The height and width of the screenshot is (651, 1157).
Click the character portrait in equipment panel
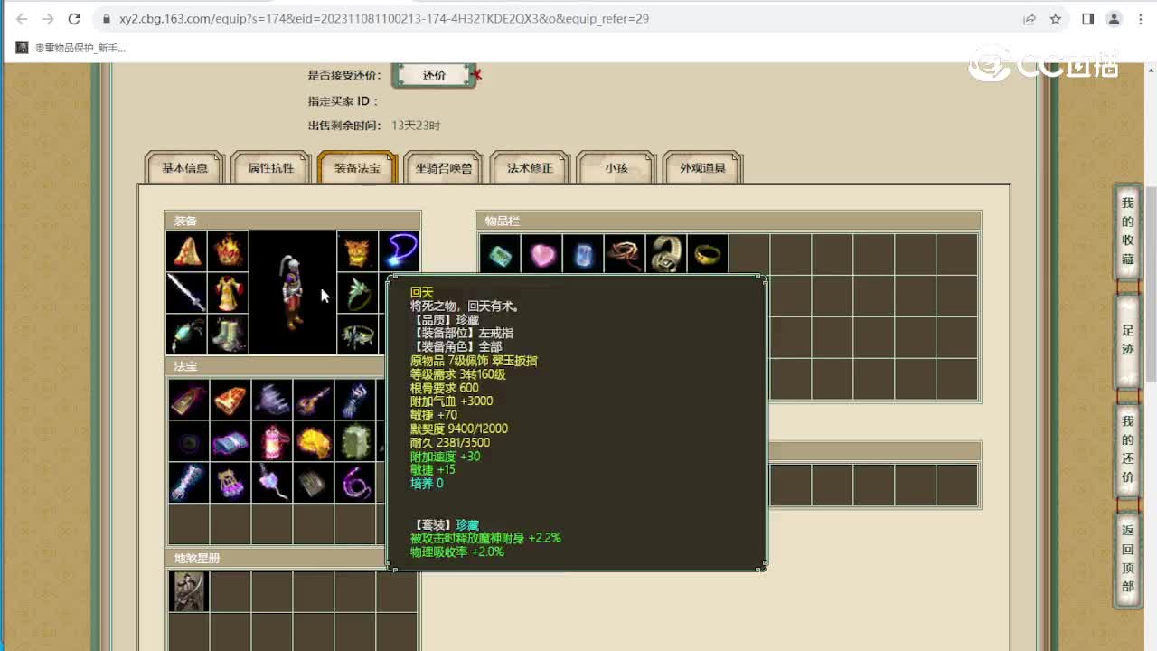click(x=293, y=293)
